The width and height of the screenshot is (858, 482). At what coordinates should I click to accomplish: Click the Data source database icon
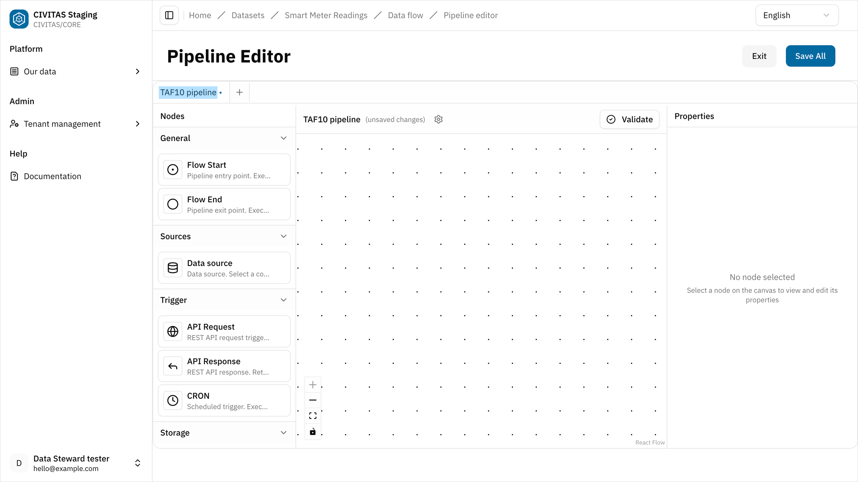pyautogui.click(x=172, y=268)
